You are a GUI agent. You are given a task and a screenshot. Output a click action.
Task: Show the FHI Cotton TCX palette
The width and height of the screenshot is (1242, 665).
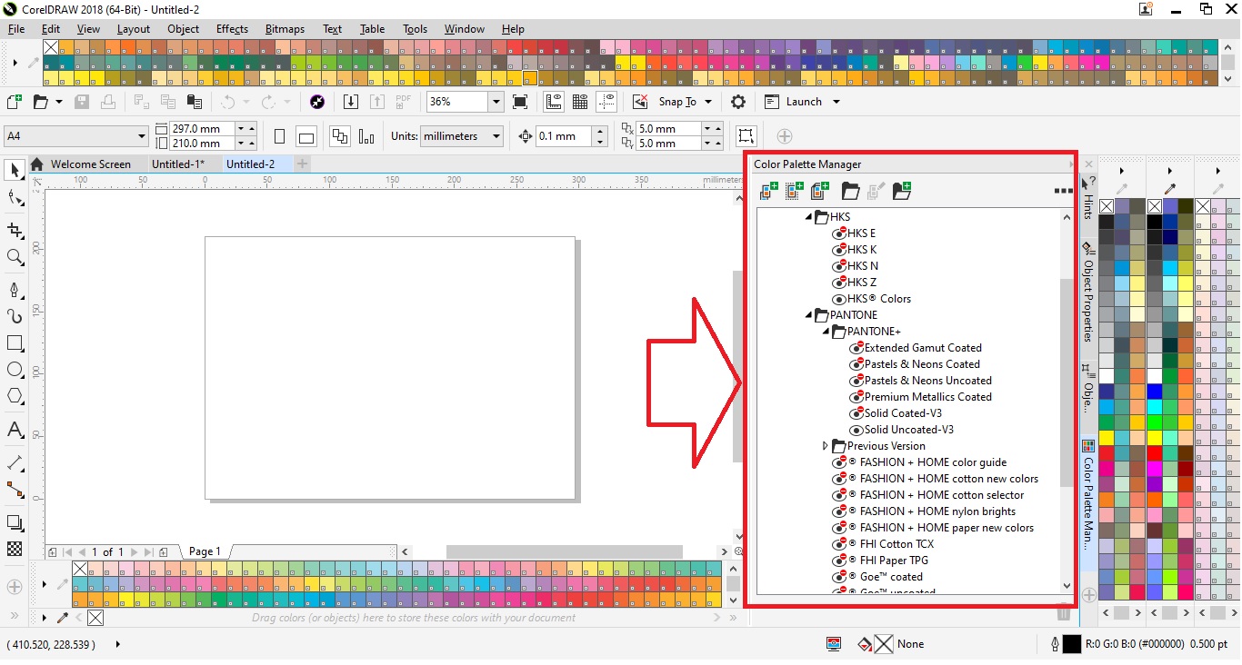pos(839,544)
